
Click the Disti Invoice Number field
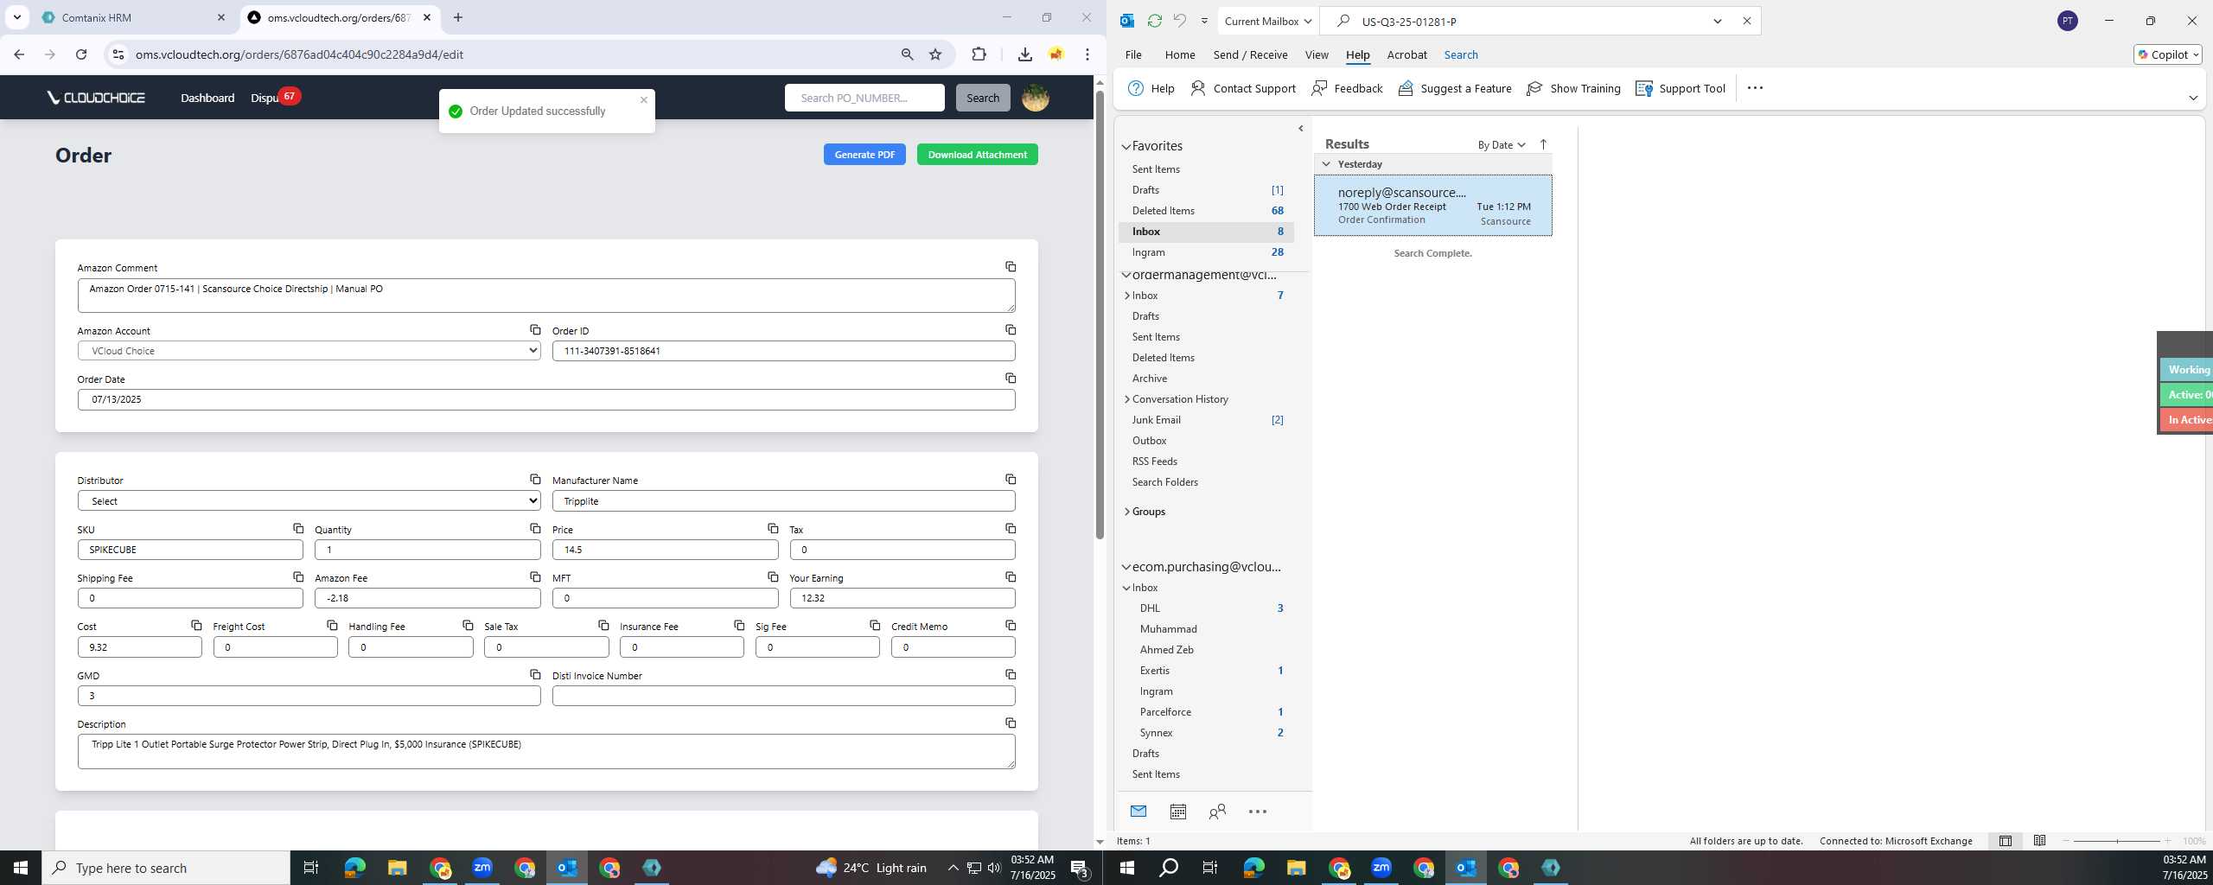[x=783, y=696]
